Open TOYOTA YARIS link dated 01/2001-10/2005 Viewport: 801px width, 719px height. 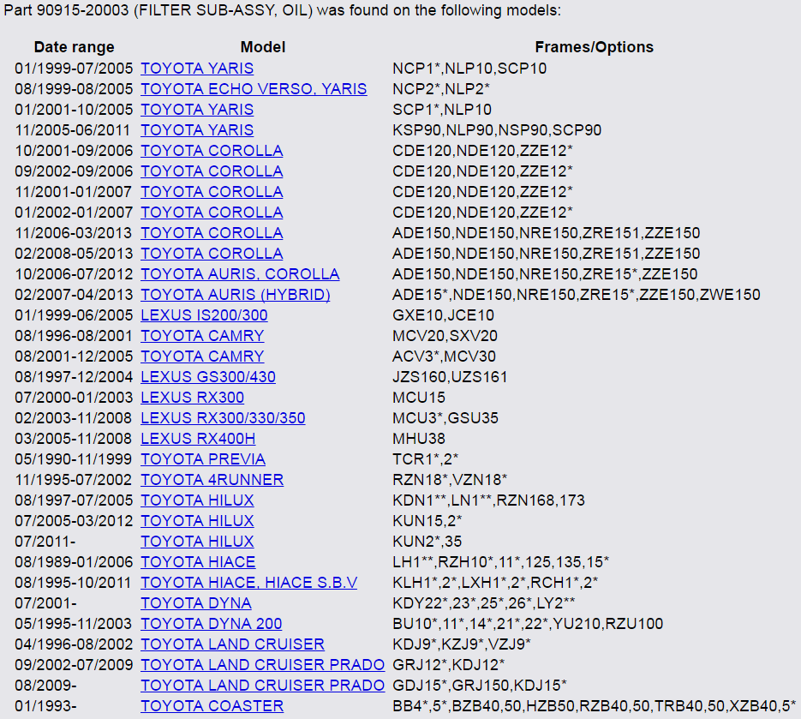point(197,110)
